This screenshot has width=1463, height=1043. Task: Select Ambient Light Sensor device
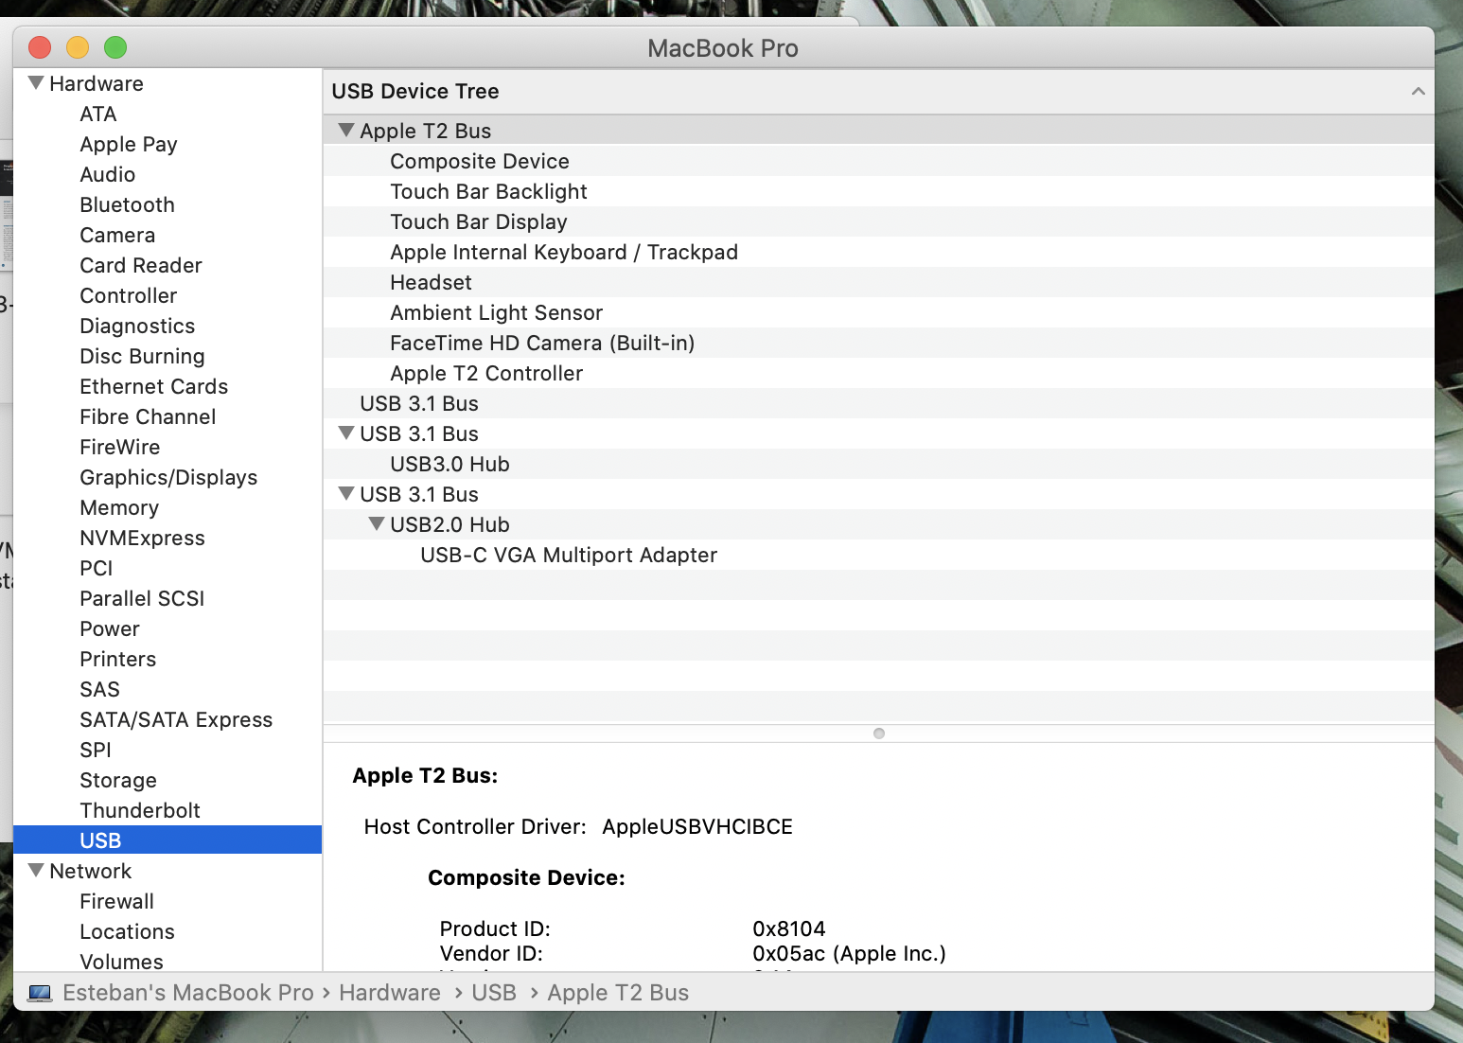click(497, 312)
